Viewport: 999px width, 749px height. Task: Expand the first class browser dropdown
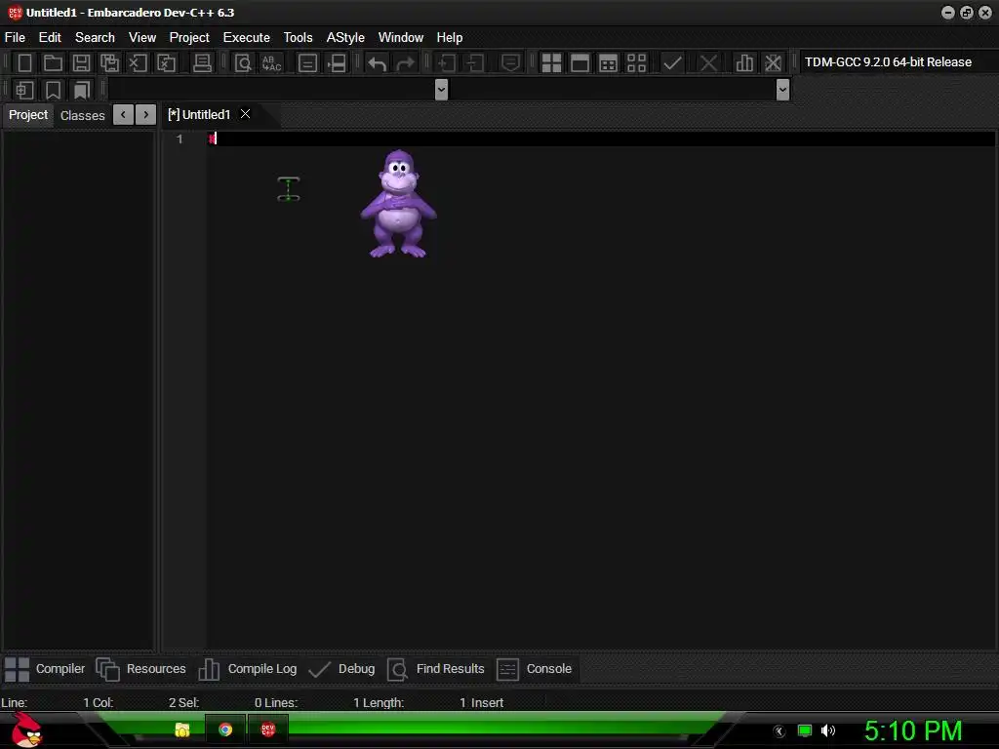point(441,90)
